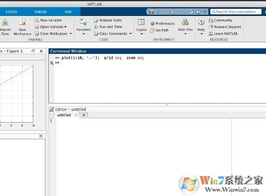Image resolution: width=266 pixels, height=196 pixels.
Task: Expand Add-Ons dropdown arrow
Action: coord(185,34)
